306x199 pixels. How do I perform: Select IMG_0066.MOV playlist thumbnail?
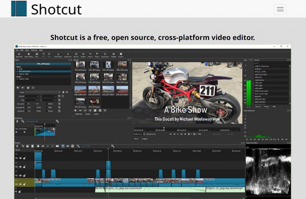[80, 91]
